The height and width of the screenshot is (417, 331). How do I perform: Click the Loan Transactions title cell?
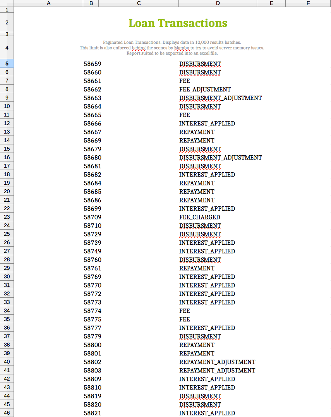[x=178, y=23]
